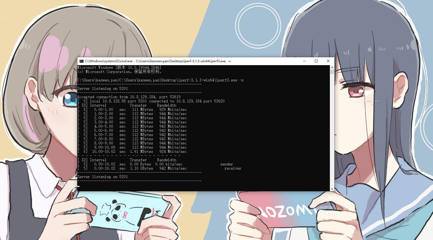Click the scrollbar down arrow in cmd
Viewport: 433px width, 240px height.
pos(332,189)
